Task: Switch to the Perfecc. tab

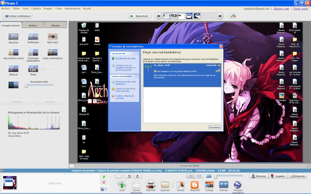Action: point(33,26)
